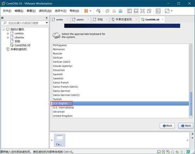Screen dimensions: 195x154
Task: Select Romanian keyboard layout
Action: click(x=120, y=50)
